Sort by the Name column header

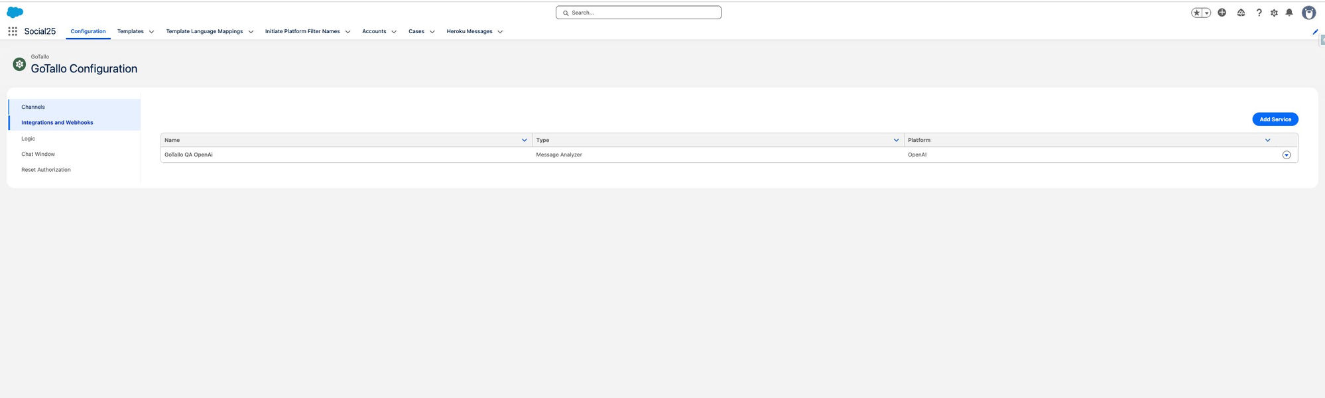tap(172, 140)
